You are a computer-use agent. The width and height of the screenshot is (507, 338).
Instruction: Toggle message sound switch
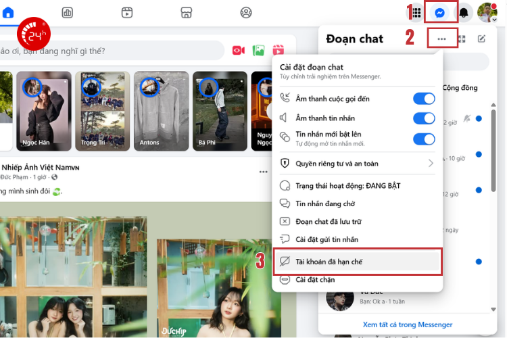point(424,118)
